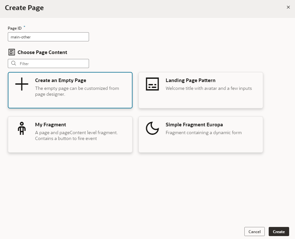The height and width of the screenshot is (239, 295).
Task: Click the person icon on My Fragment card
Action: 21,129
